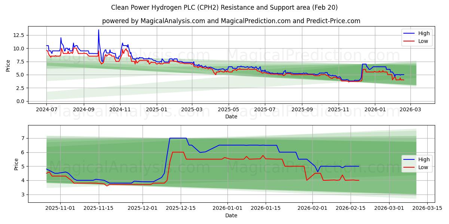Click the 2026-03 date tick label
Viewport: 449px width, 224px height.
410,110
